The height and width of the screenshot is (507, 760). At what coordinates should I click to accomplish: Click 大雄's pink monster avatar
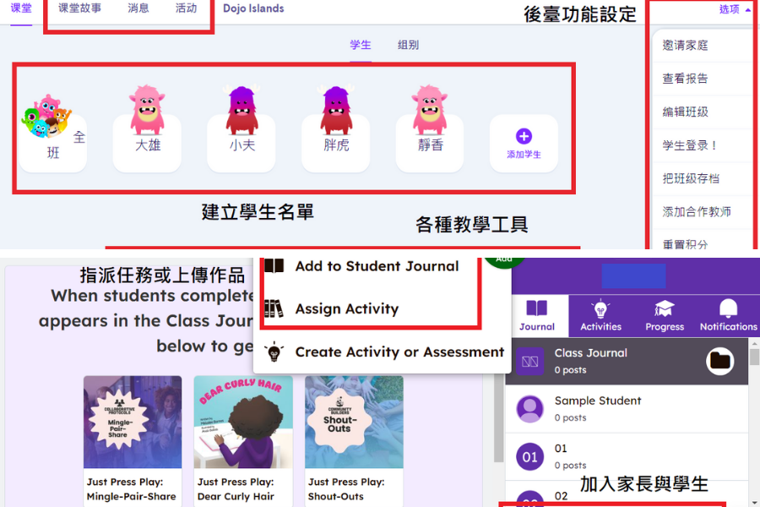point(147,110)
